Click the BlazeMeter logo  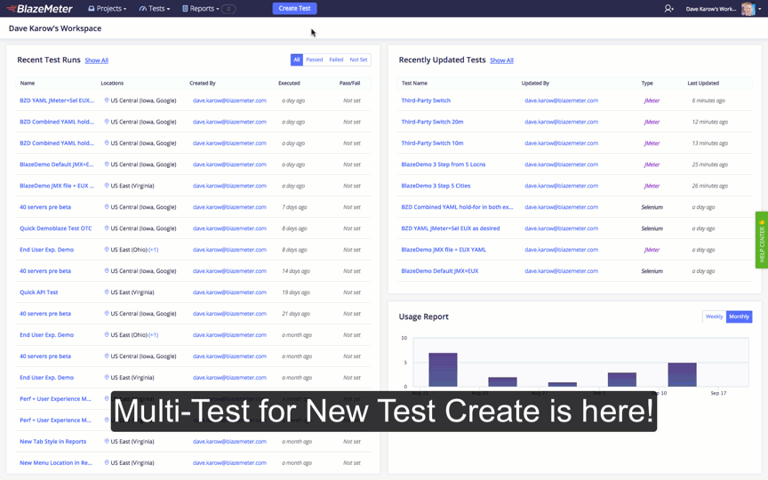pyautogui.click(x=39, y=8)
